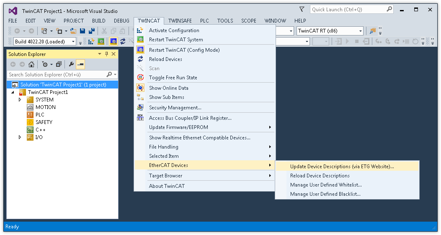The width and height of the screenshot is (441, 235).
Task: Choose Show Realtime Ethernet Compatible Devices
Action: click(x=204, y=137)
